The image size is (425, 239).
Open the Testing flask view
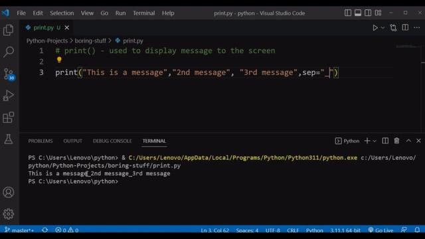pos(9,139)
